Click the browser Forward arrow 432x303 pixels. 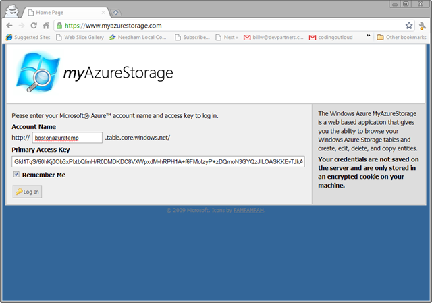(x=22, y=25)
